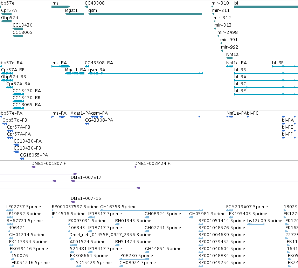
Task: Select the mir-310 gene label
Action: [220, 3]
